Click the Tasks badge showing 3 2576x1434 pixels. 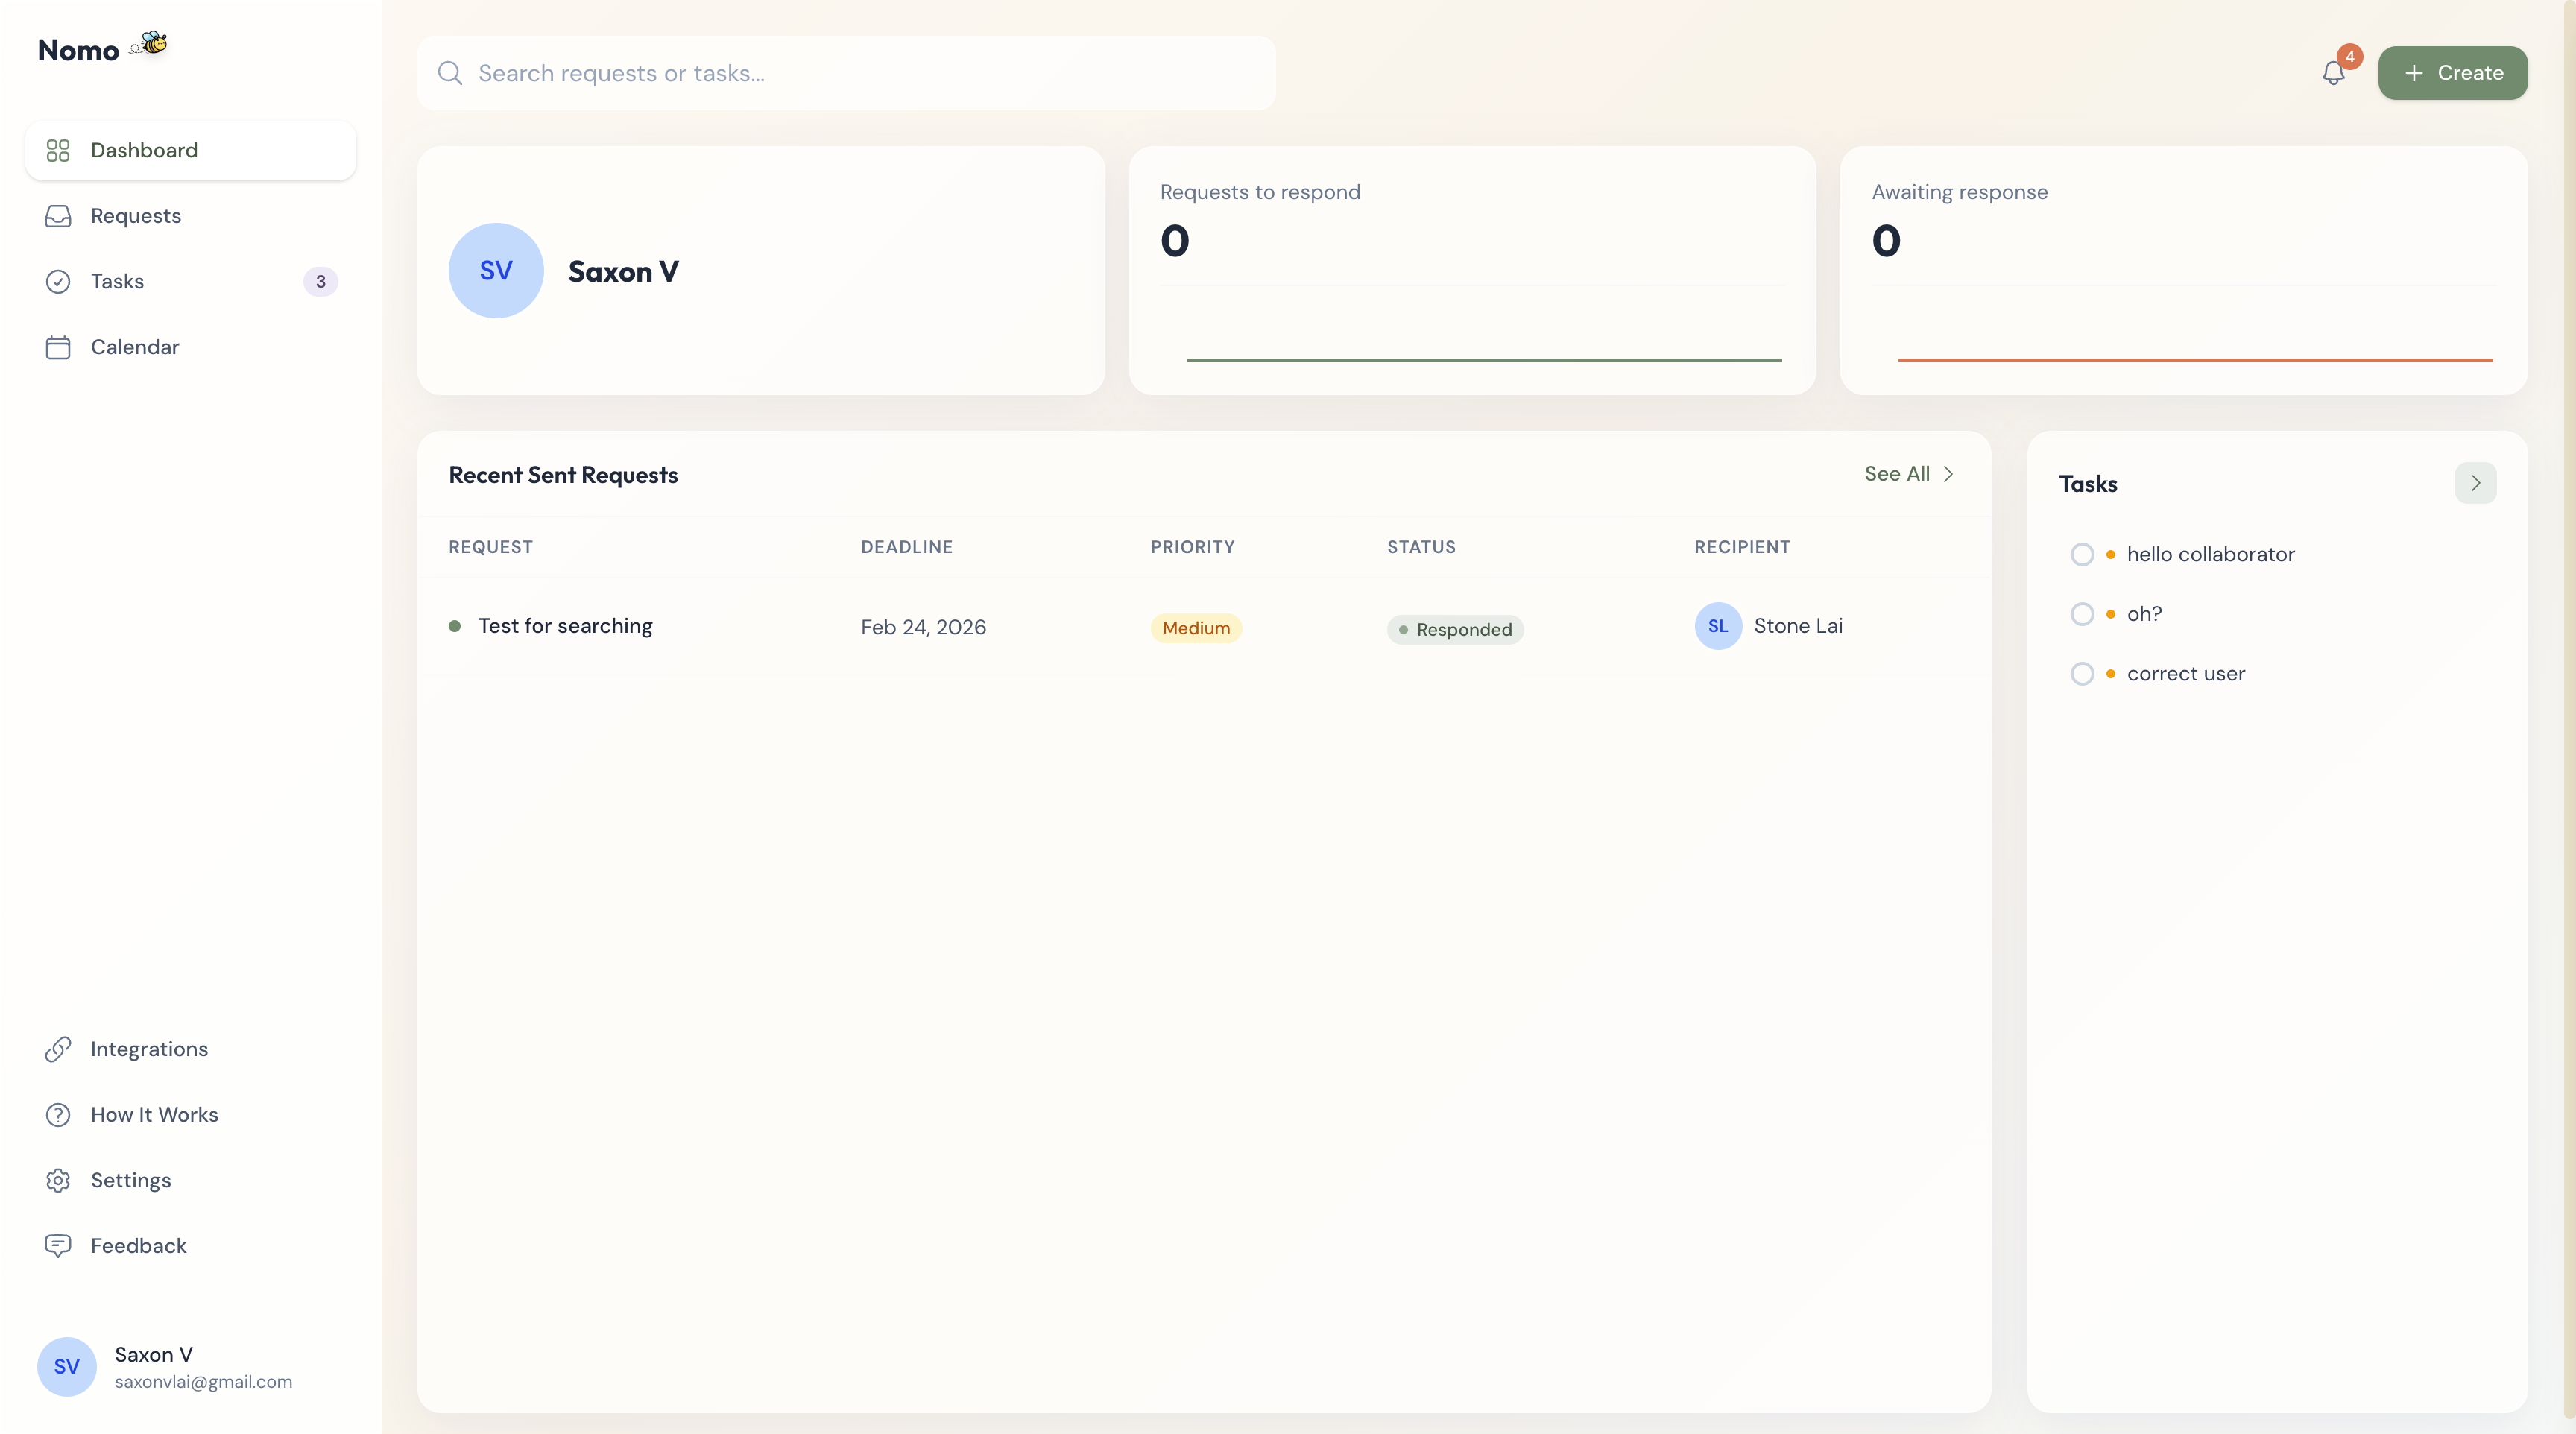coord(319,281)
